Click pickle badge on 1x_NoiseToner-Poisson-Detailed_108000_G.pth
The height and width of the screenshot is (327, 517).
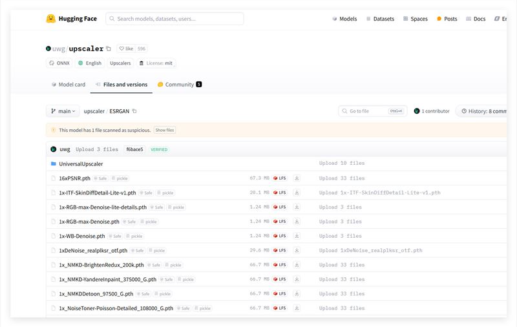coord(202,308)
